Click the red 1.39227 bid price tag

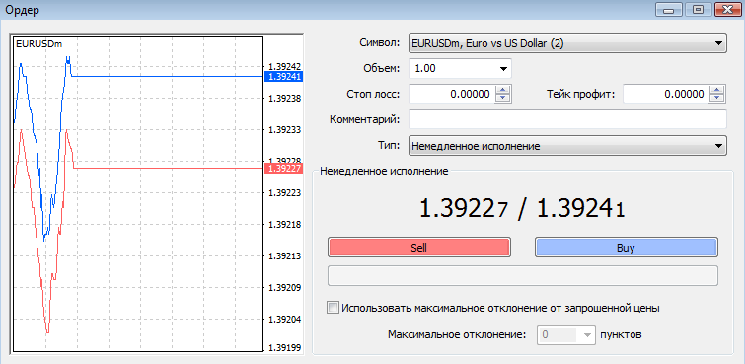click(283, 169)
